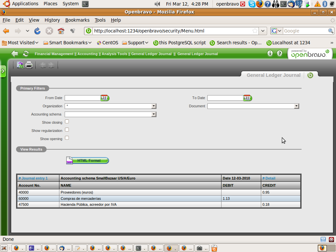Image resolution: width=336 pixels, height=252 pixels.
Task: Click the printer icon in the Openbravo toolbar
Action: tap(29, 65)
